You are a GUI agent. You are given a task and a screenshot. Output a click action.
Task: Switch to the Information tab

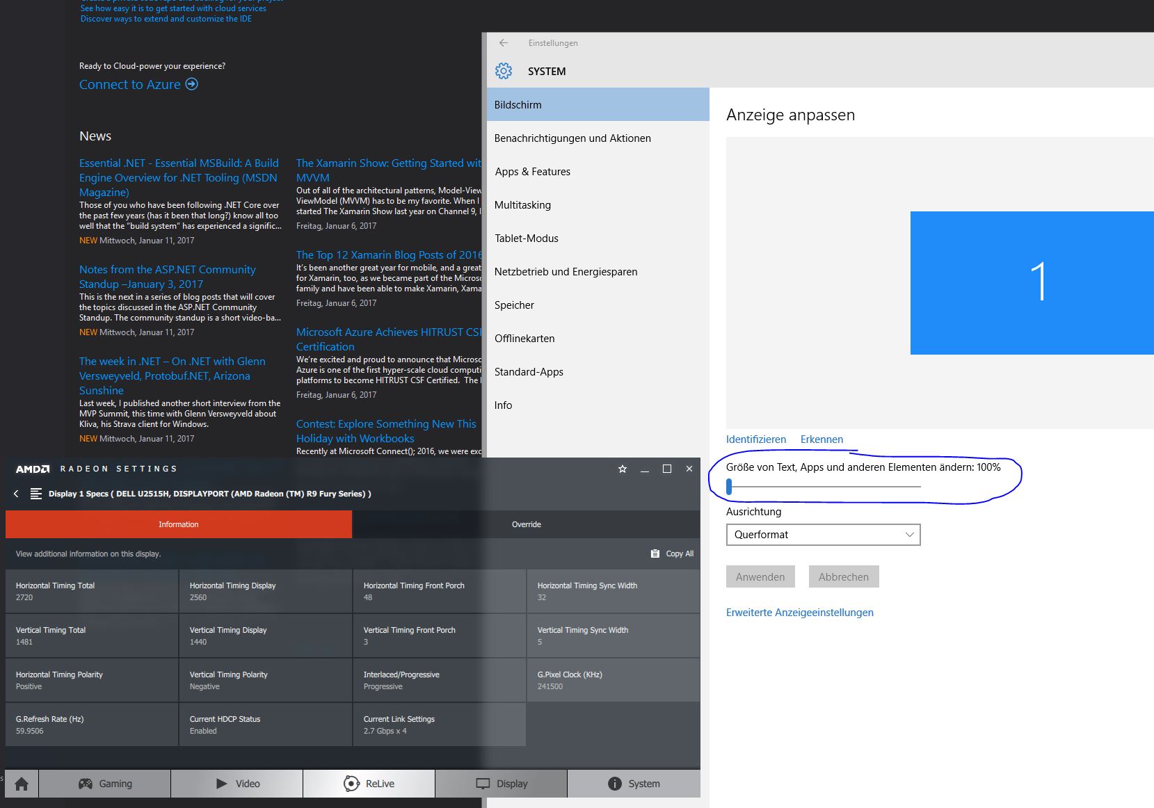coord(179,524)
